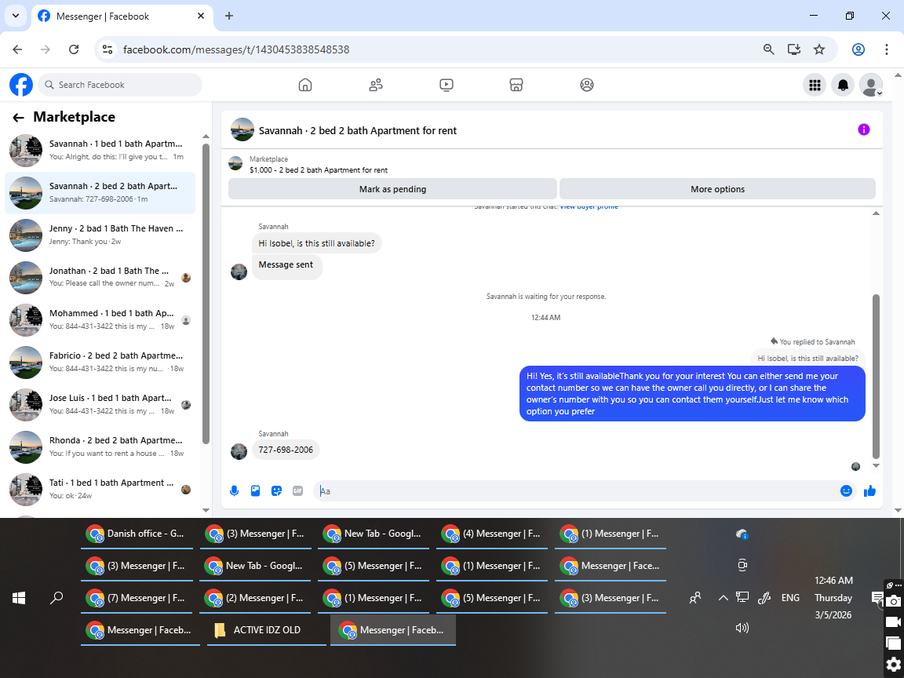Click the message input field
Viewport: 904px width, 678px height.
click(x=577, y=490)
